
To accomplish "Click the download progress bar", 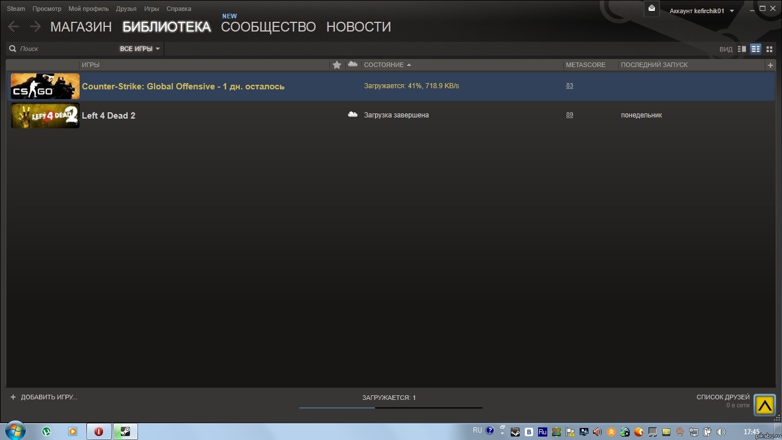I will [391, 408].
